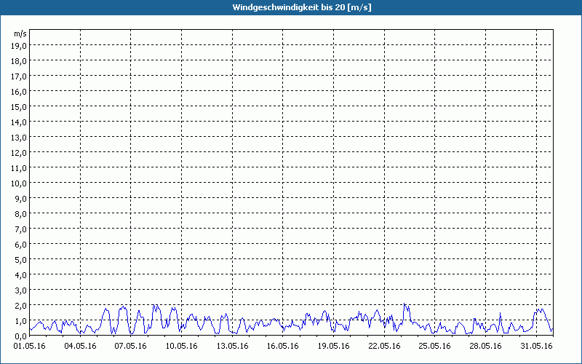Select the 13,0 y-axis label
This screenshot has width=582, height=364.
[x=20, y=138]
